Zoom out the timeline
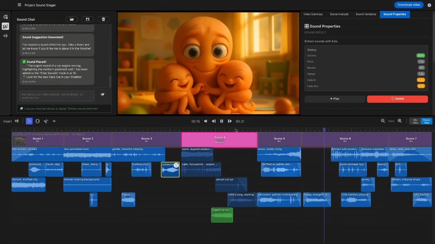The image size is (435, 244). pyautogui.click(x=383, y=121)
